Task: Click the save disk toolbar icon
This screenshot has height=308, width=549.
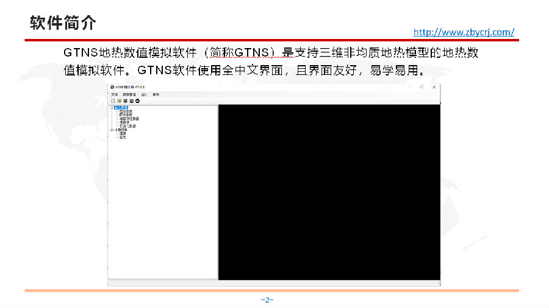Action: (x=125, y=100)
